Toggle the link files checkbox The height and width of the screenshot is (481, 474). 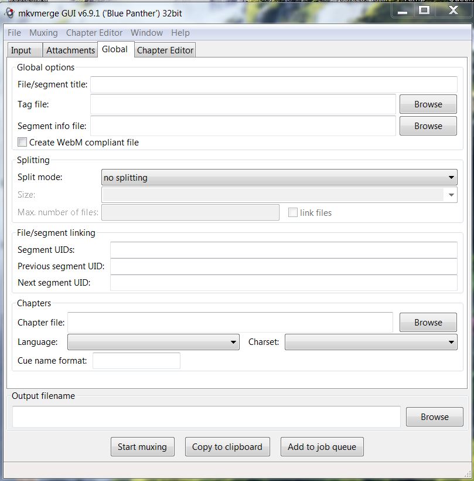tap(293, 212)
